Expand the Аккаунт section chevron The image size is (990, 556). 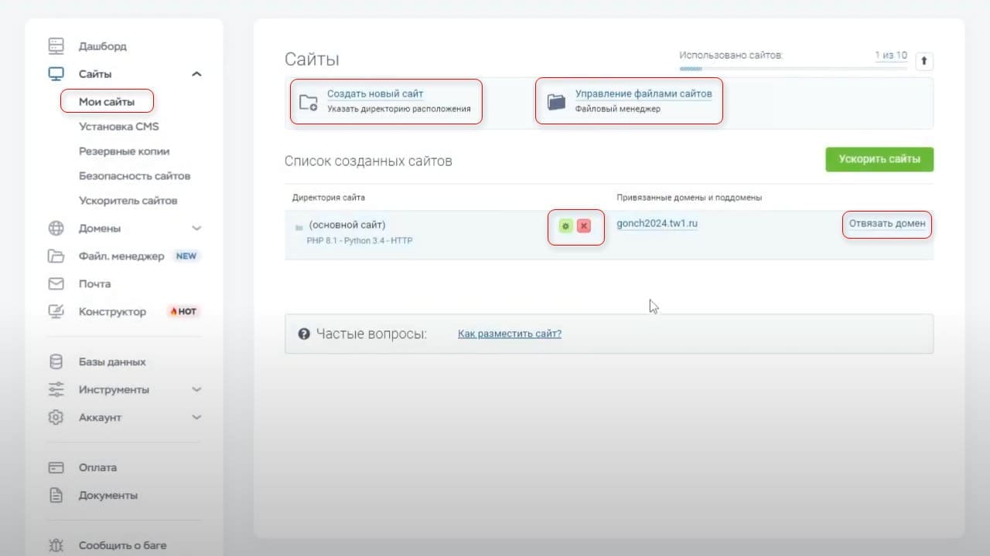196,417
